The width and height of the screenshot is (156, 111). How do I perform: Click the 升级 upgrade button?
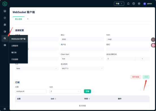coord(119,4)
